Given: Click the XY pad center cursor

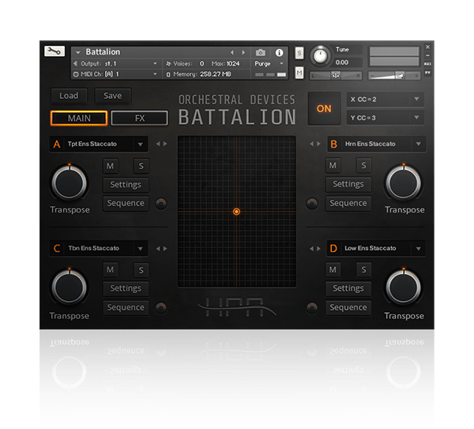Looking at the screenshot, I should (x=236, y=212).
